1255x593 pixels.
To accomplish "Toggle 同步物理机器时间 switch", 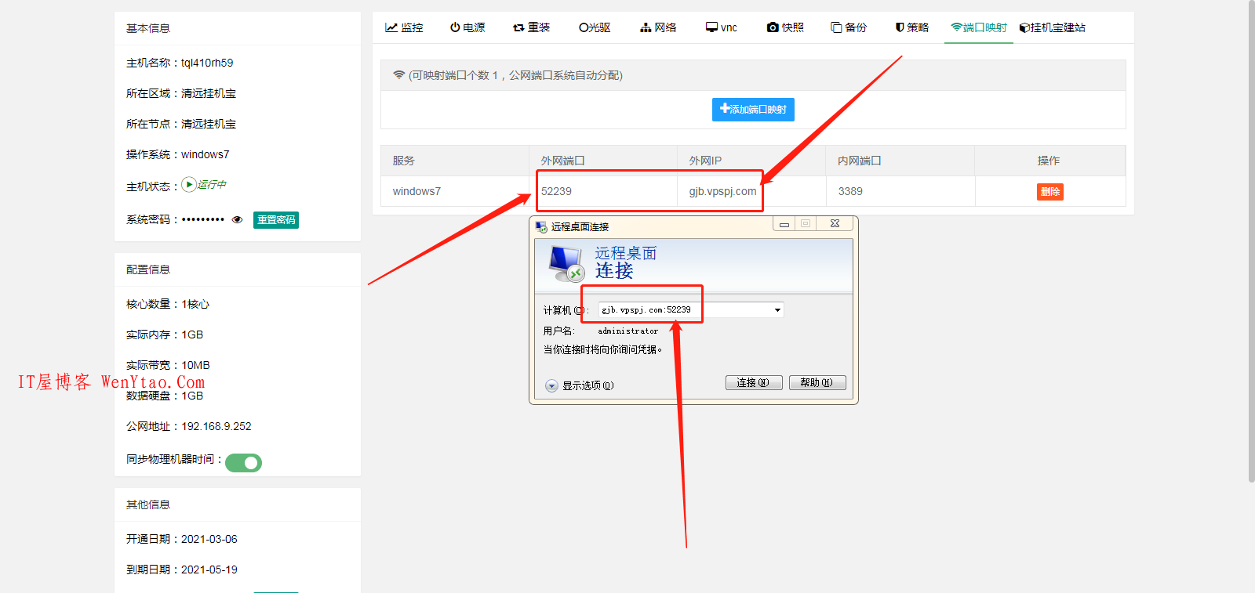I will [x=244, y=463].
